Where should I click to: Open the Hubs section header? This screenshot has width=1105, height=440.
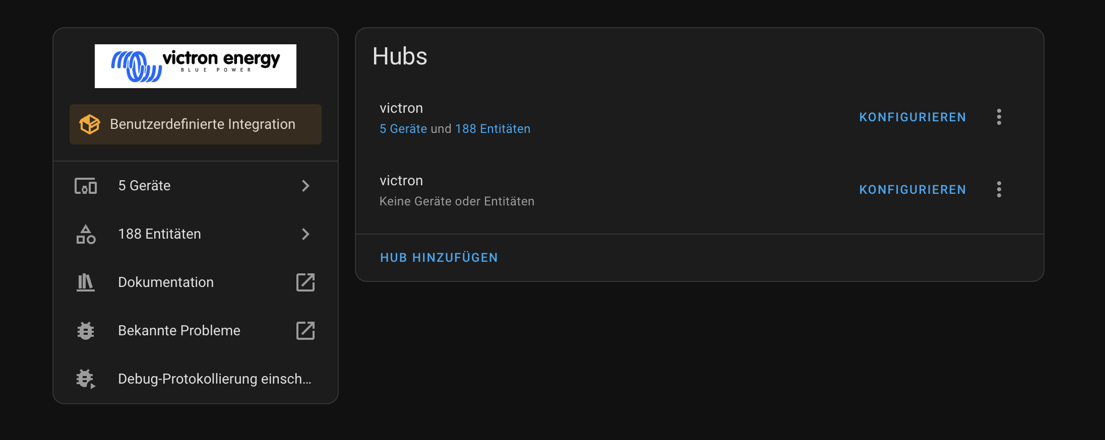[400, 56]
